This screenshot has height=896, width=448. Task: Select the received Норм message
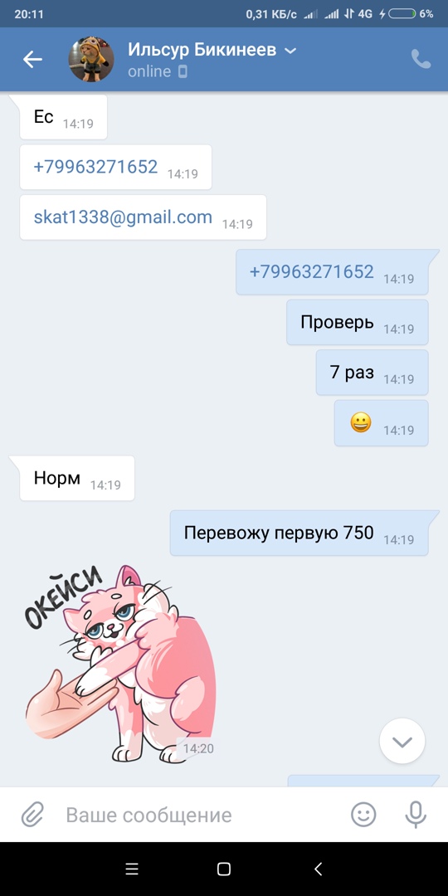(x=77, y=479)
